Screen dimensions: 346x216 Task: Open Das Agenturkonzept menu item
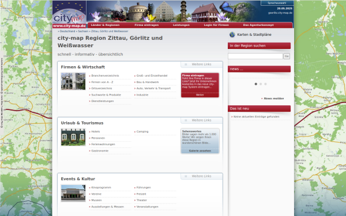(258, 25)
